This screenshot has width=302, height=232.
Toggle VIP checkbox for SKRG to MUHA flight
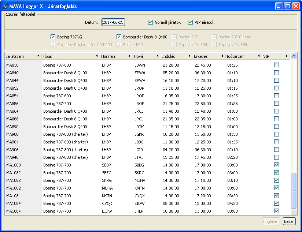(276, 180)
